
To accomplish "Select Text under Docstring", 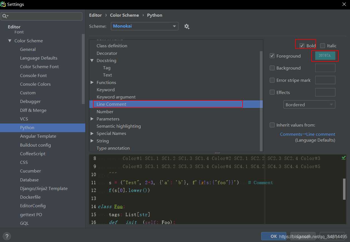I will pos(107,75).
